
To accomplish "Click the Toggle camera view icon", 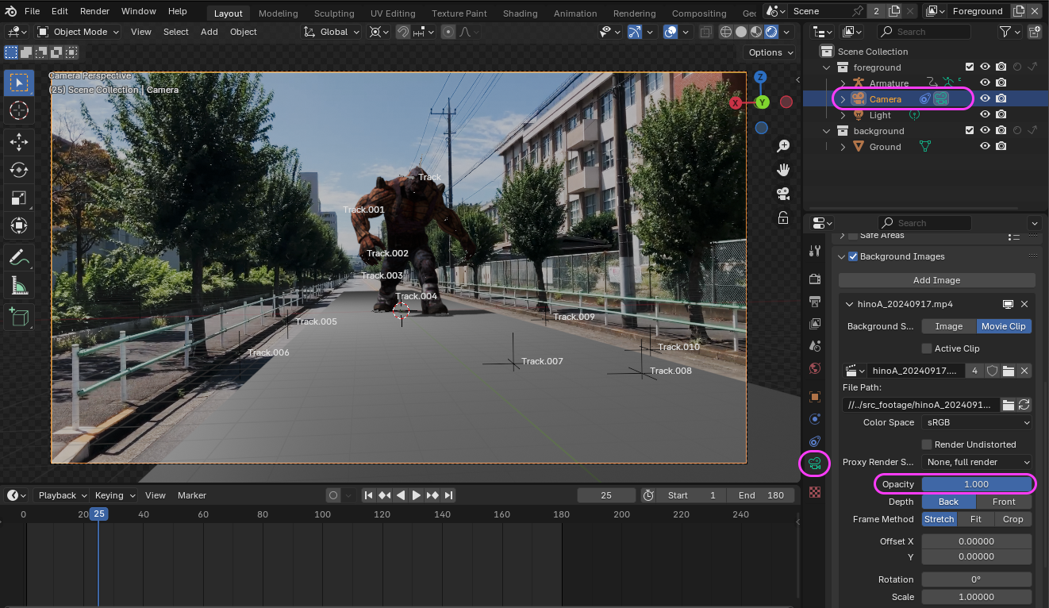I will 783,194.
